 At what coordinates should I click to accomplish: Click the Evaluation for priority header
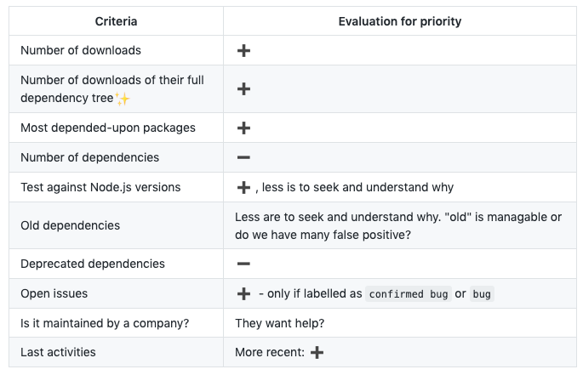click(x=400, y=21)
